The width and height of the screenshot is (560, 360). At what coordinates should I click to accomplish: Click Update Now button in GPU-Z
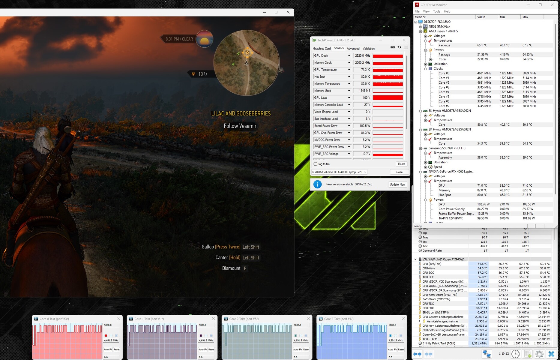pos(397,184)
